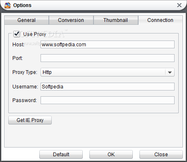Image resolution: width=187 pixels, height=162 pixels.
Task: Expand the Proxy Type dropdown arrow
Action: pyautogui.click(x=170, y=72)
